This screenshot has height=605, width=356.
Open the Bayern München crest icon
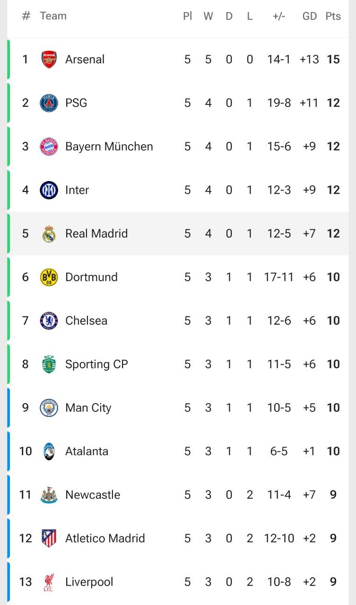pyautogui.click(x=49, y=147)
